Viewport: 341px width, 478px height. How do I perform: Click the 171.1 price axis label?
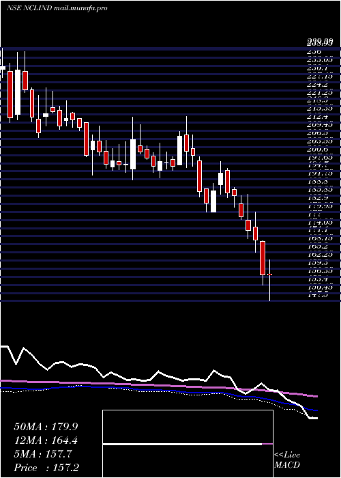(x=316, y=231)
